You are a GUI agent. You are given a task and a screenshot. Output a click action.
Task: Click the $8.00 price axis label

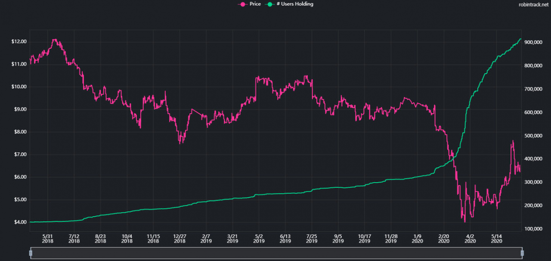point(21,132)
